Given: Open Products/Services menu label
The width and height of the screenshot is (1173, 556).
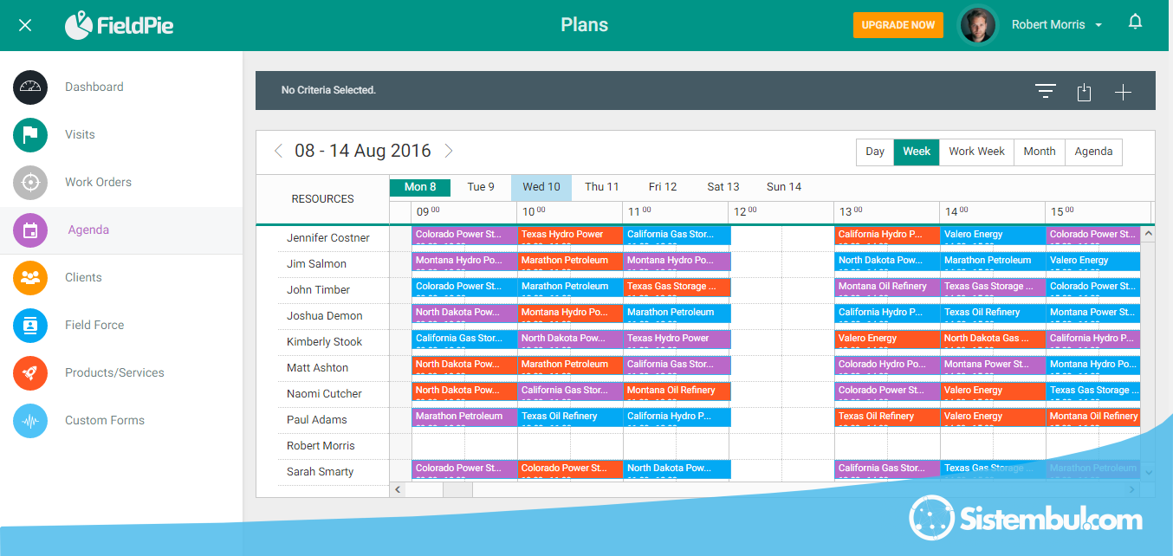Looking at the screenshot, I should click(x=114, y=372).
